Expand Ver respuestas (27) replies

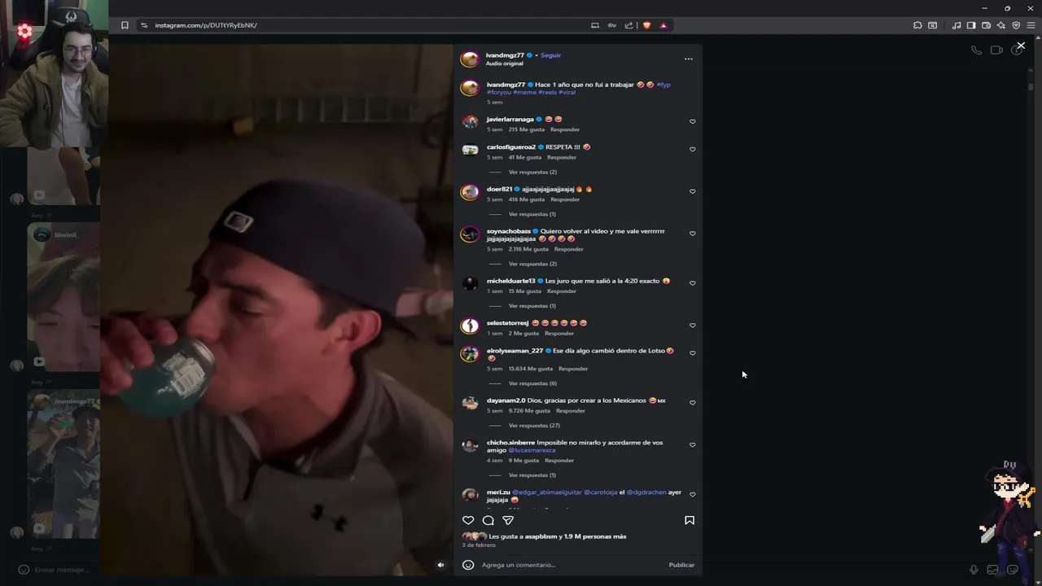tap(534, 426)
